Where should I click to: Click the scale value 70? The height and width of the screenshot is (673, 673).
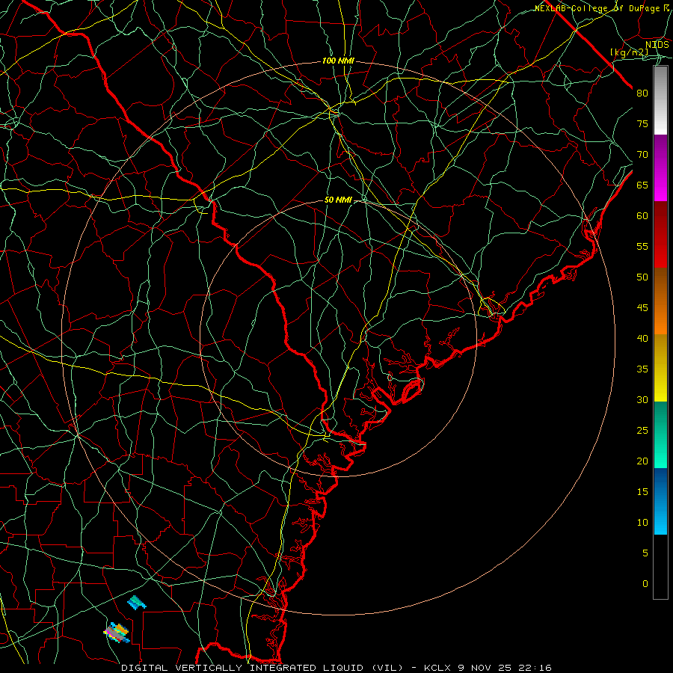[x=642, y=155]
